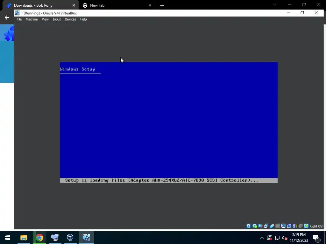Screen dimensions: 326x244
Task: Open the clock showing 3:19 PM
Action: coord(299,238)
